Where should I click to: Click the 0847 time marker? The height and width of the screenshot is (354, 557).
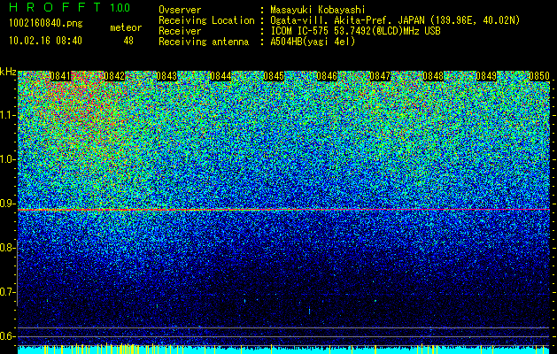tap(380, 76)
